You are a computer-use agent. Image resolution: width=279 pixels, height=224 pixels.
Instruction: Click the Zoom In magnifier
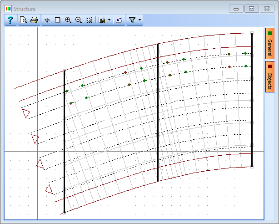tap(68, 20)
